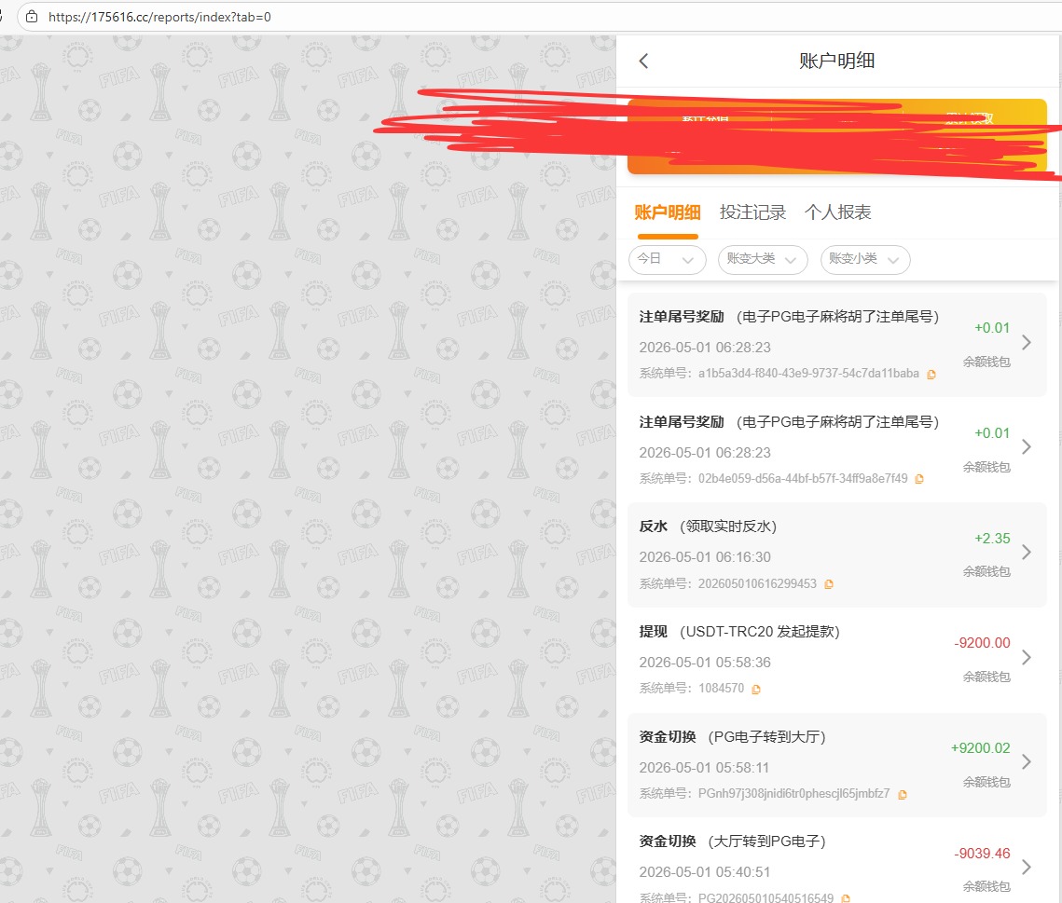Expand 注单尾号奖励 record ending 34ff9a8e7f49 chevron

[x=1027, y=446]
